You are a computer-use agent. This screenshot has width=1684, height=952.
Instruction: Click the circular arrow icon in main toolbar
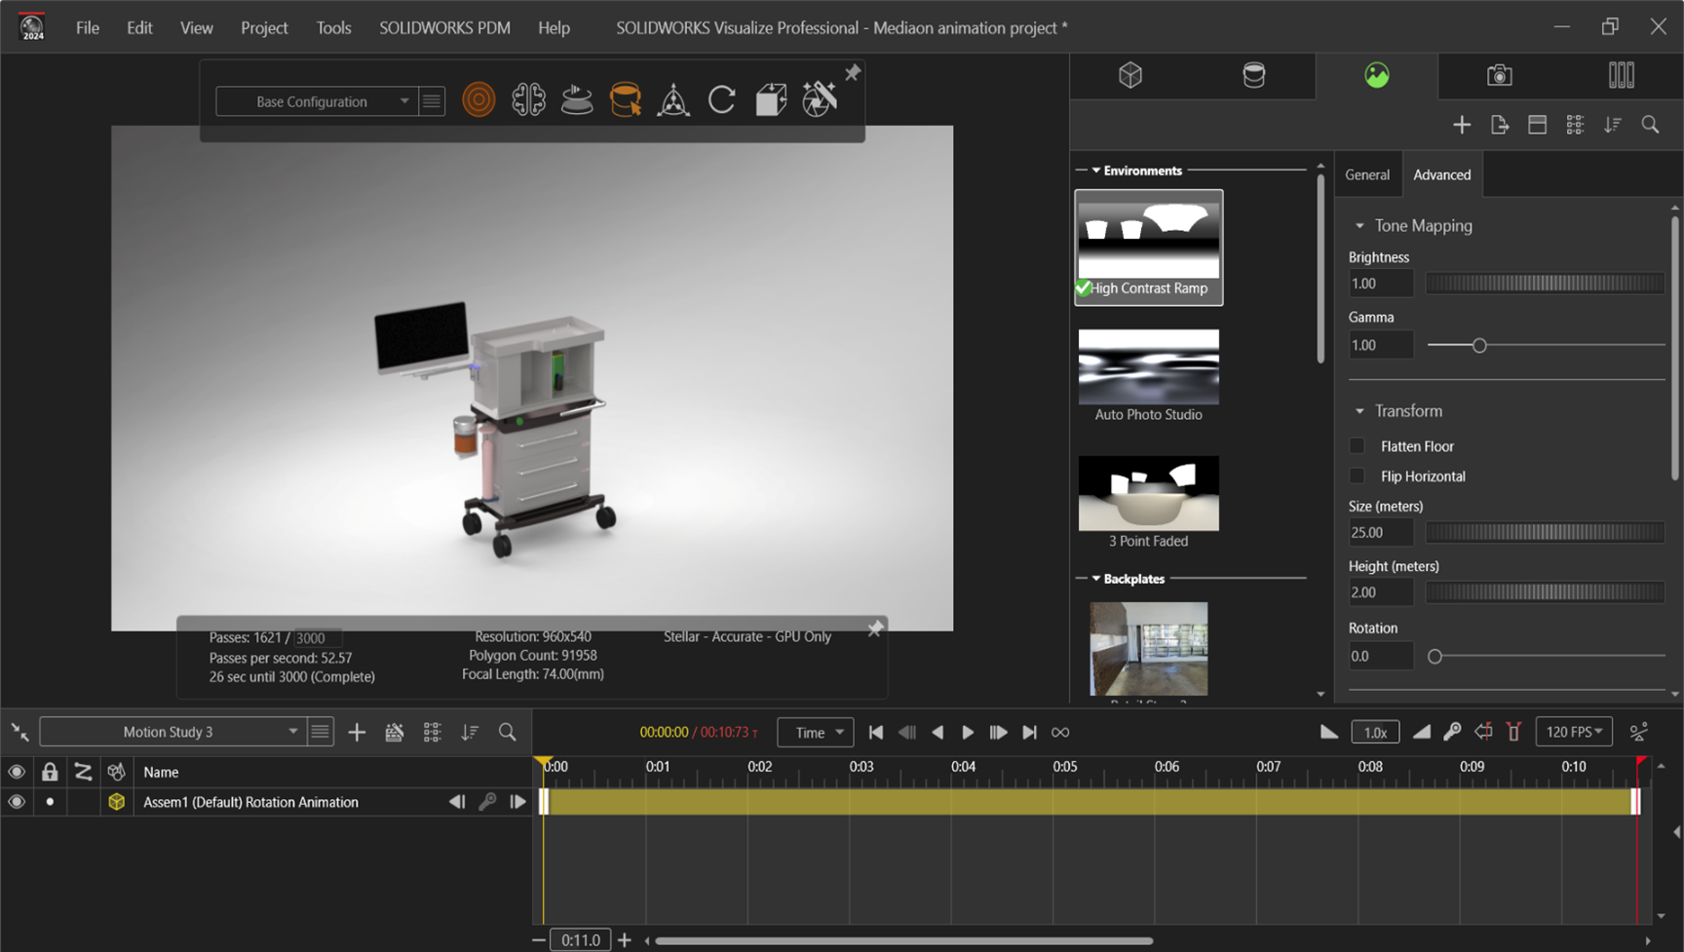point(721,100)
